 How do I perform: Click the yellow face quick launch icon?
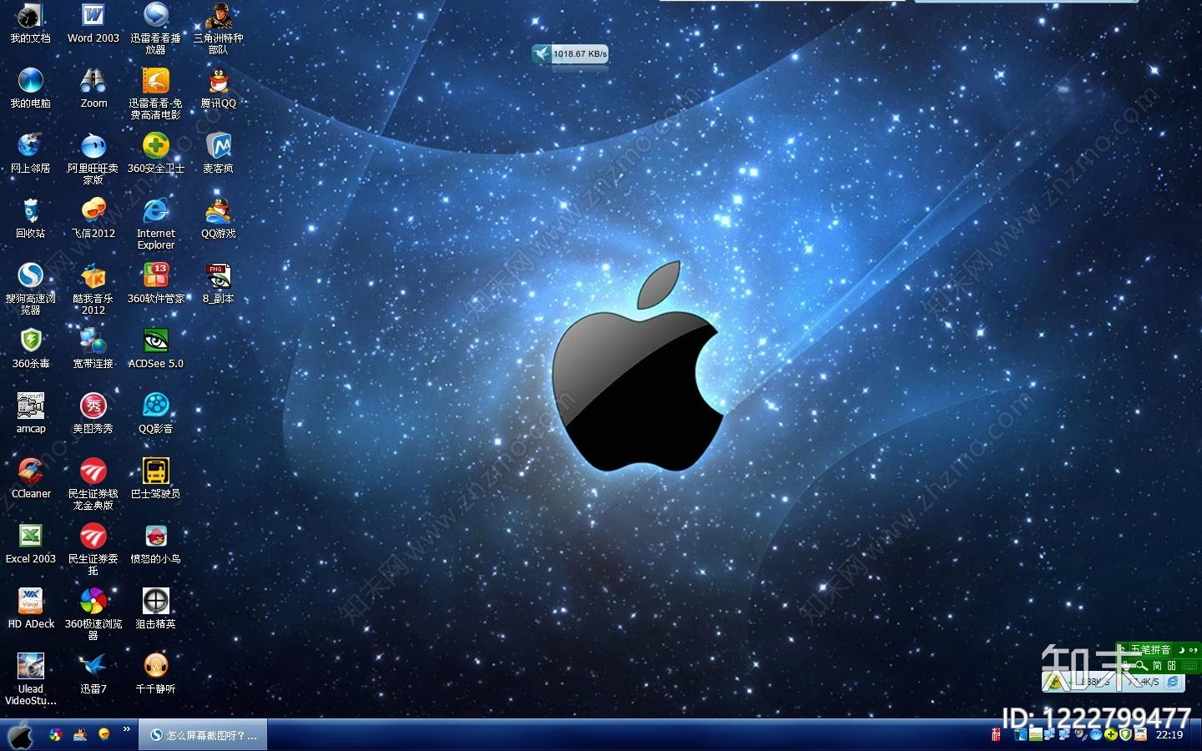[104, 734]
